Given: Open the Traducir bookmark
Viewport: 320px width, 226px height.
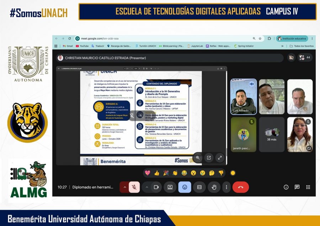Looking at the screenshot, I should click(98, 46).
